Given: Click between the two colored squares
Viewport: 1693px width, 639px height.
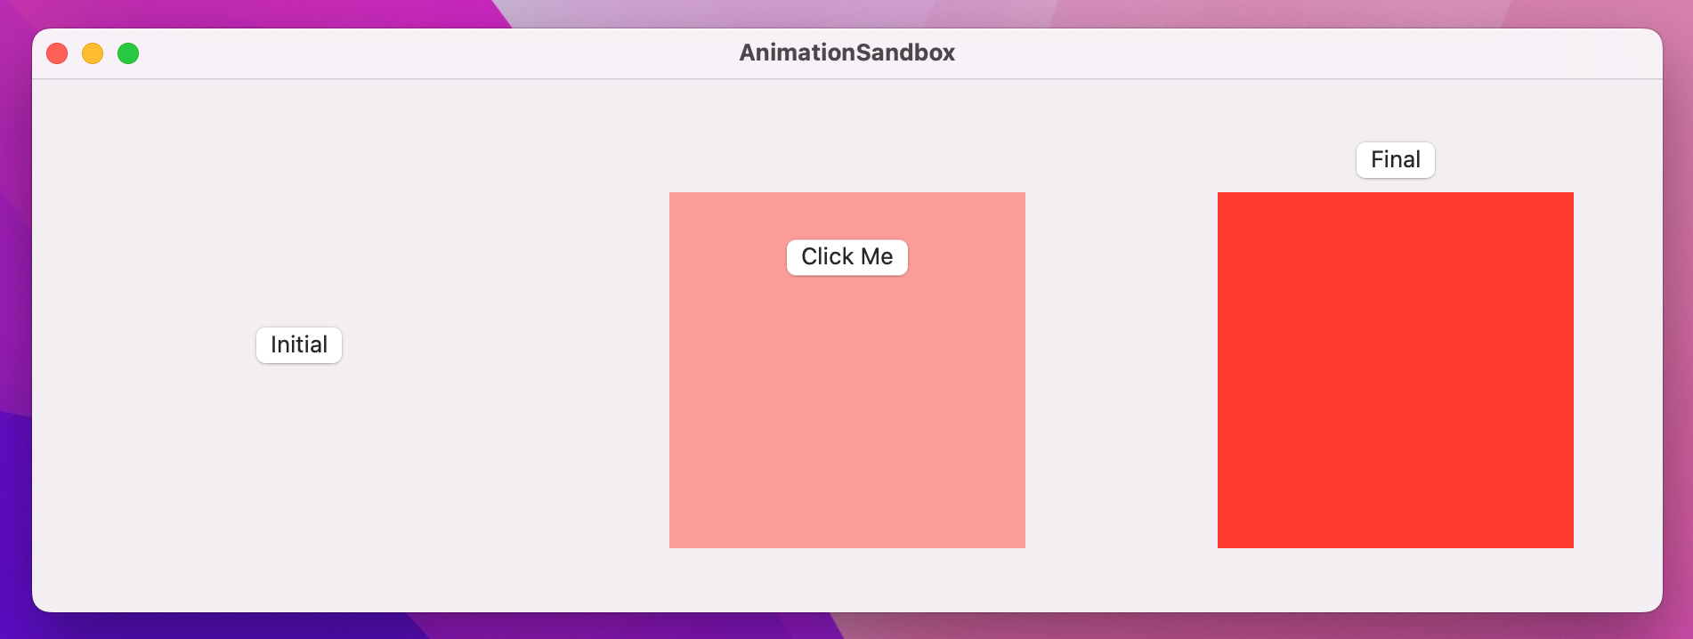Looking at the screenshot, I should pos(1122,371).
